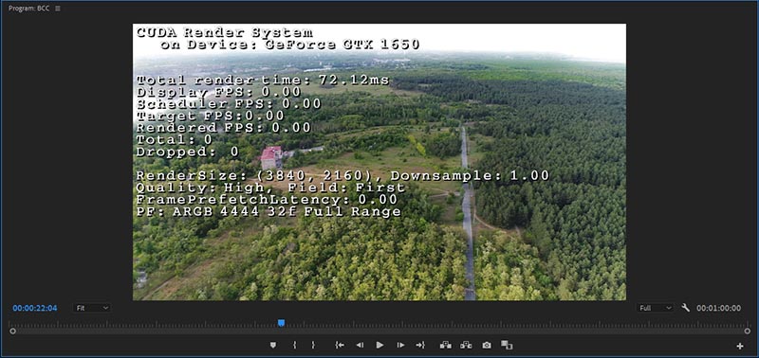Go to Out point
This screenshot has width=759, height=358.
pyautogui.click(x=420, y=345)
